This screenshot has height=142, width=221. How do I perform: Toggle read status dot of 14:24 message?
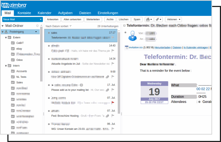pyautogui.click(x=49, y=59)
